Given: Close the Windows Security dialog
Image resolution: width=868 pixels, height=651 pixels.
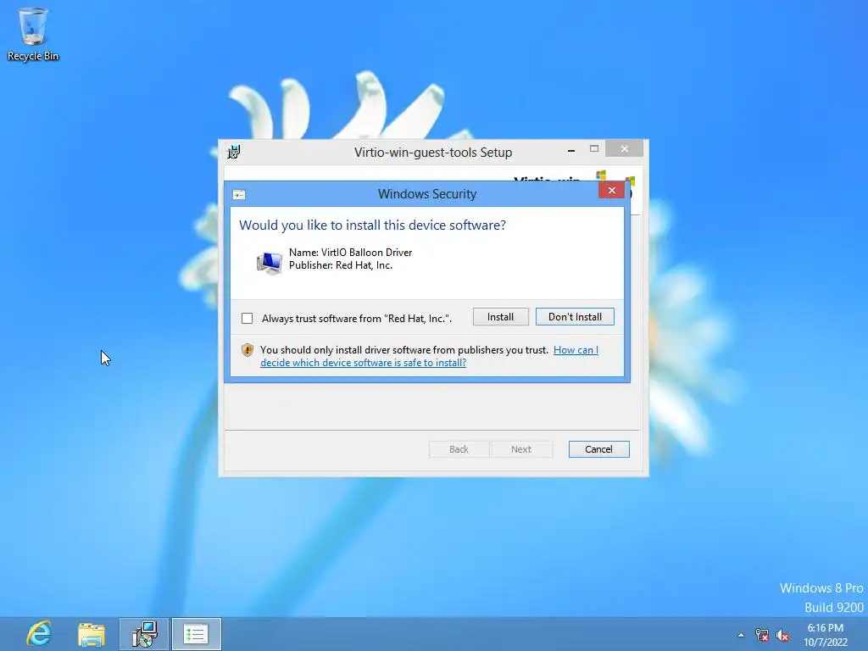Looking at the screenshot, I should [x=612, y=191].
